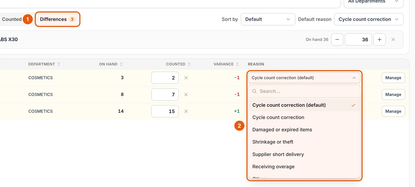Select 'Cycle count correction (default)' option
415x187 pixels.
(x=304, y=105)
